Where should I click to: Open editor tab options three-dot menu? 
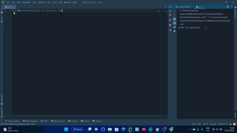coord(166,7)
